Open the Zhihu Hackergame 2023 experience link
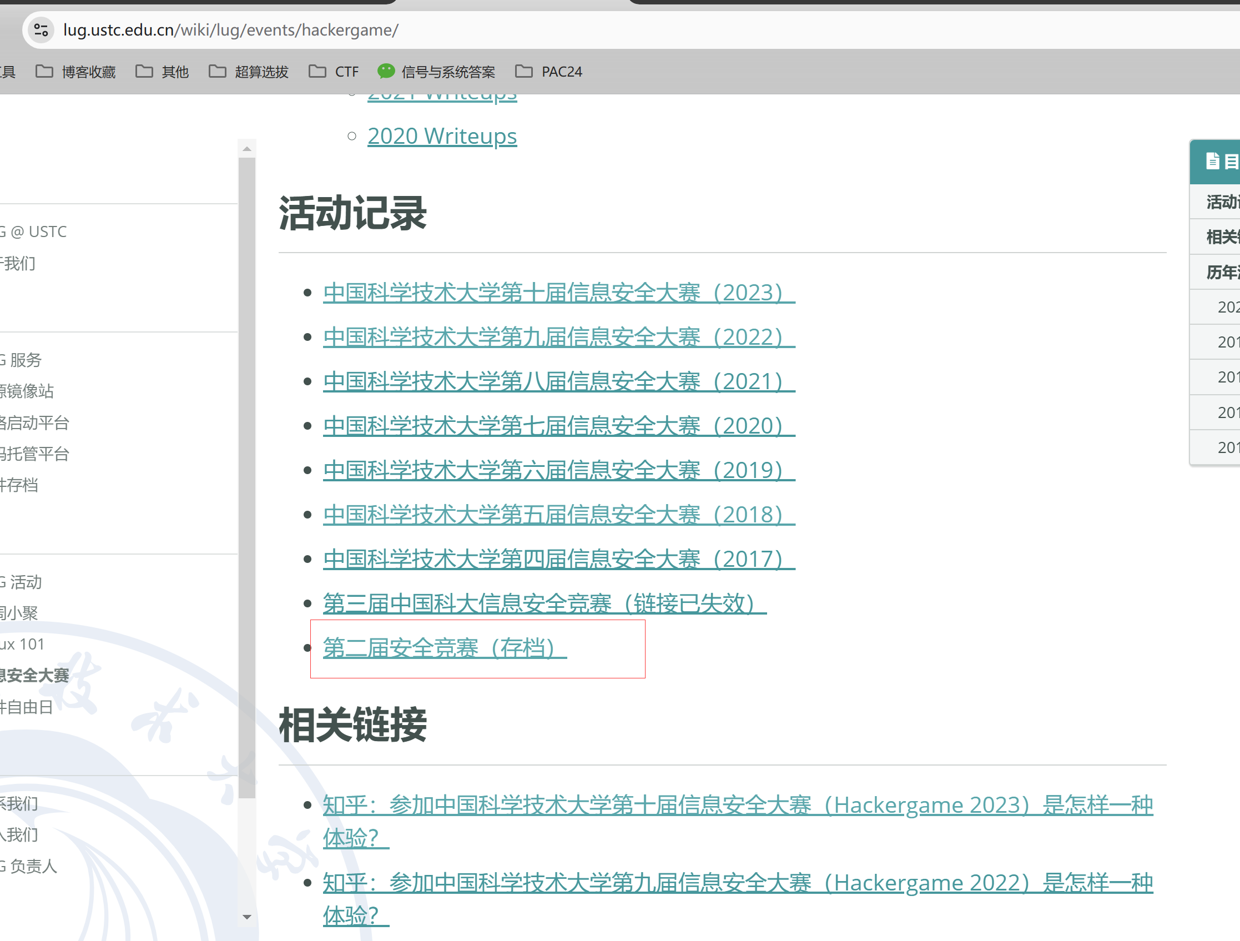Viewport: 1240px width, 941px height. (x=738, y=822)
